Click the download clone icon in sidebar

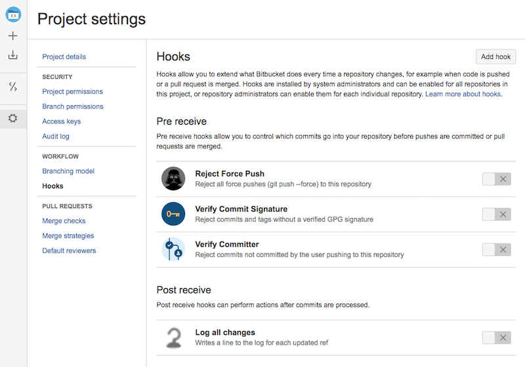coord(12,54)
